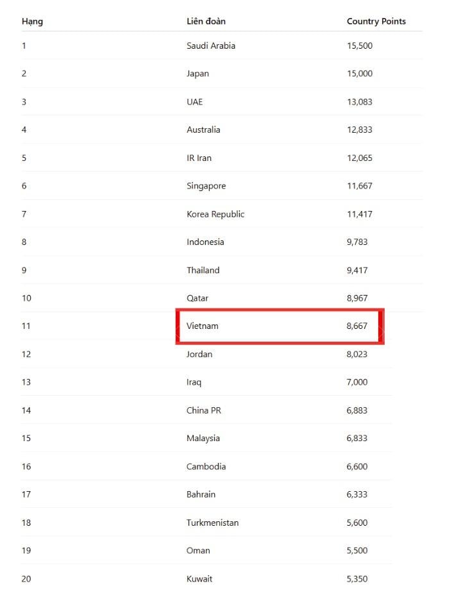Select the Turkmenistan row name

212,523
